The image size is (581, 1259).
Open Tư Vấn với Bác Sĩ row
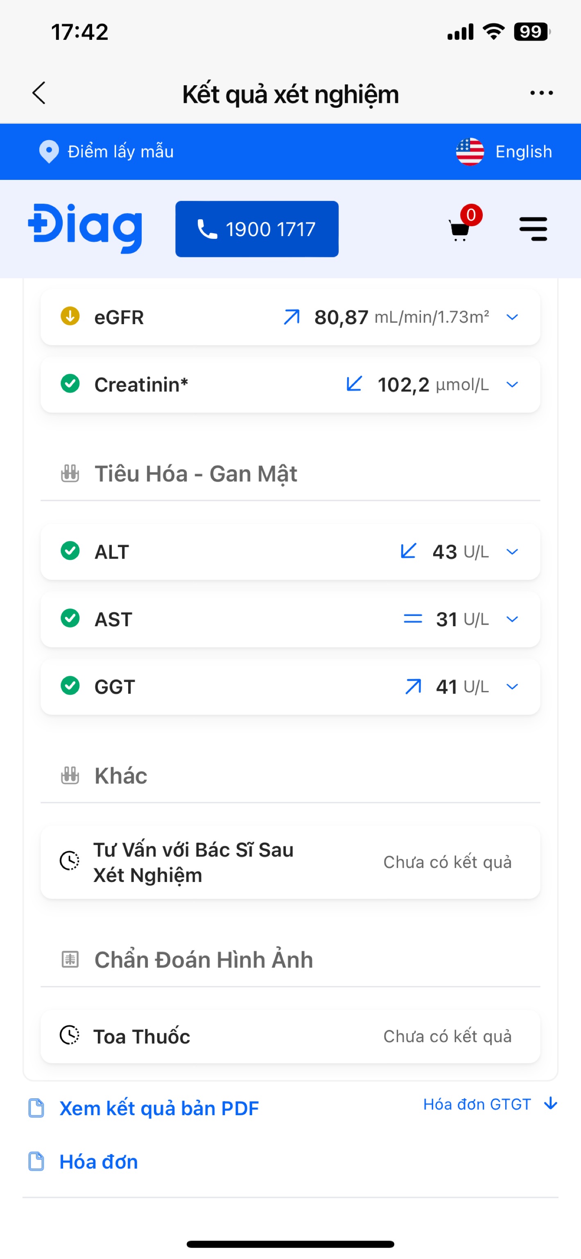290,862
